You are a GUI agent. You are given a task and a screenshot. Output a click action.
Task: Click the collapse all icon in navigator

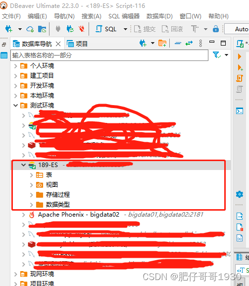click(178, 43)
